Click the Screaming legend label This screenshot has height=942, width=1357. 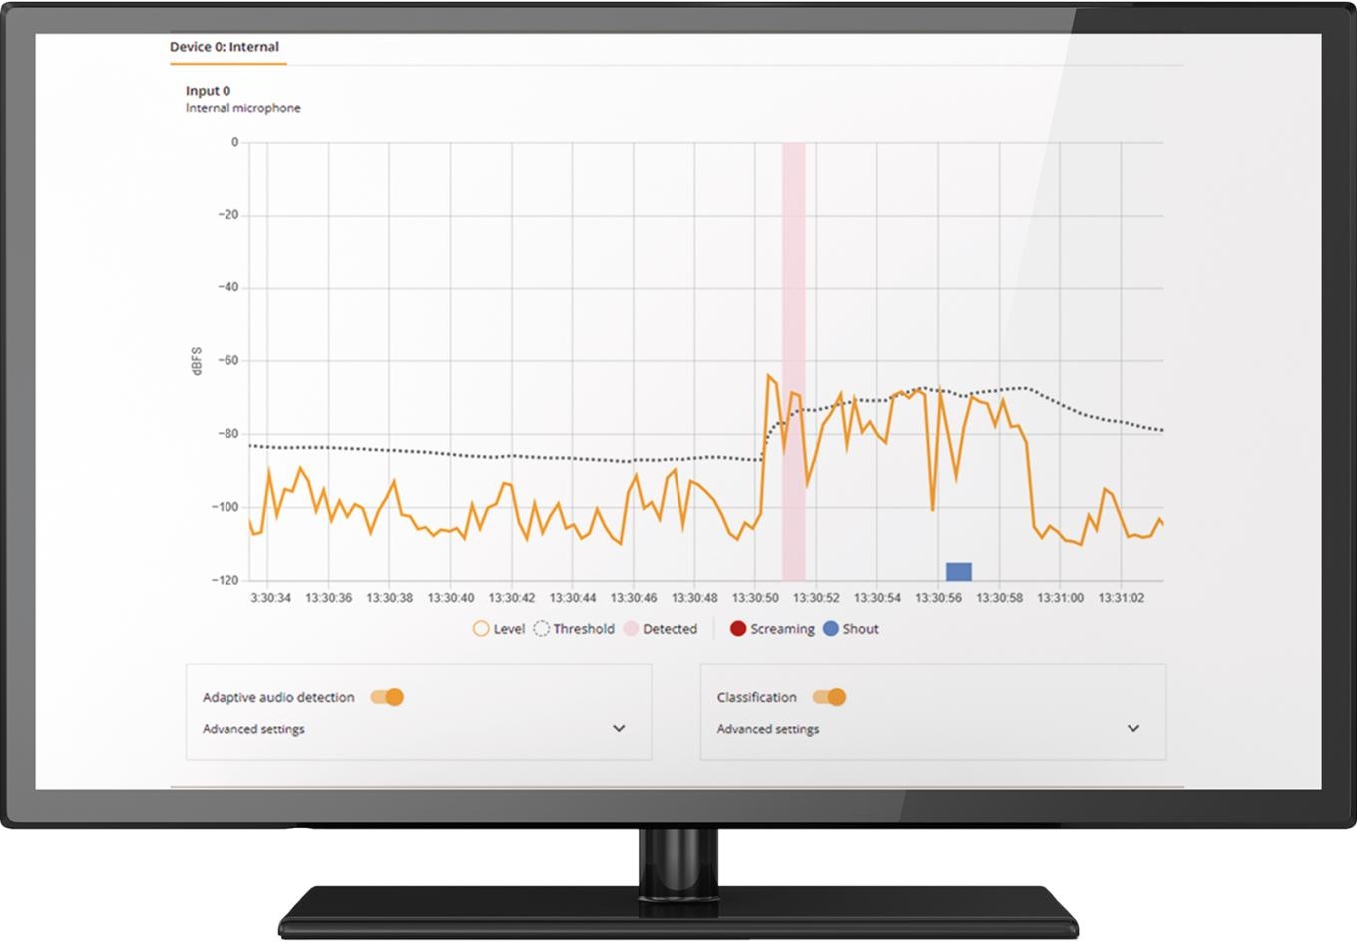[x=782, y=629]
